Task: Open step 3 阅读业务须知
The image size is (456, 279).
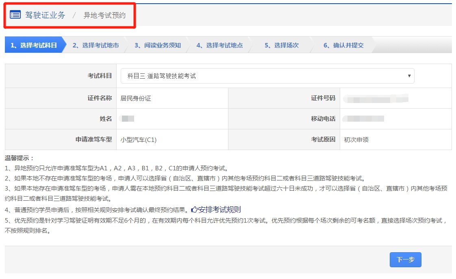Action: pos(158,45)
